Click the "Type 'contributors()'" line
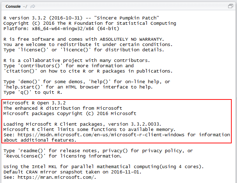 (x=69, y=66)
